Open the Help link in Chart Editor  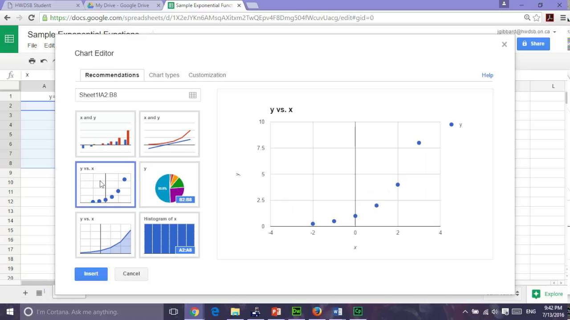pyautogui.click(x=487, y=75)
